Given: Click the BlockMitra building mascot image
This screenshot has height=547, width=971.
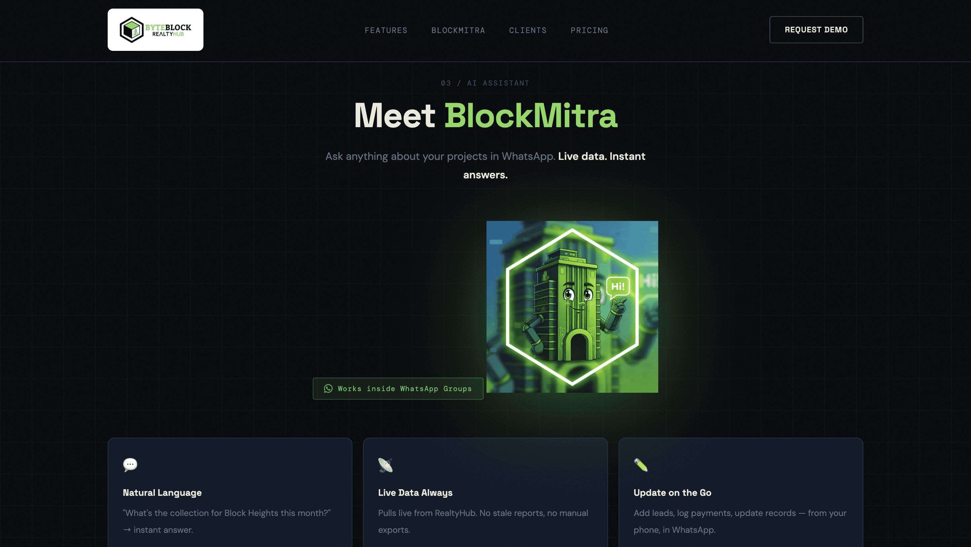Looking at the screenshot, I should click(571, 307).
